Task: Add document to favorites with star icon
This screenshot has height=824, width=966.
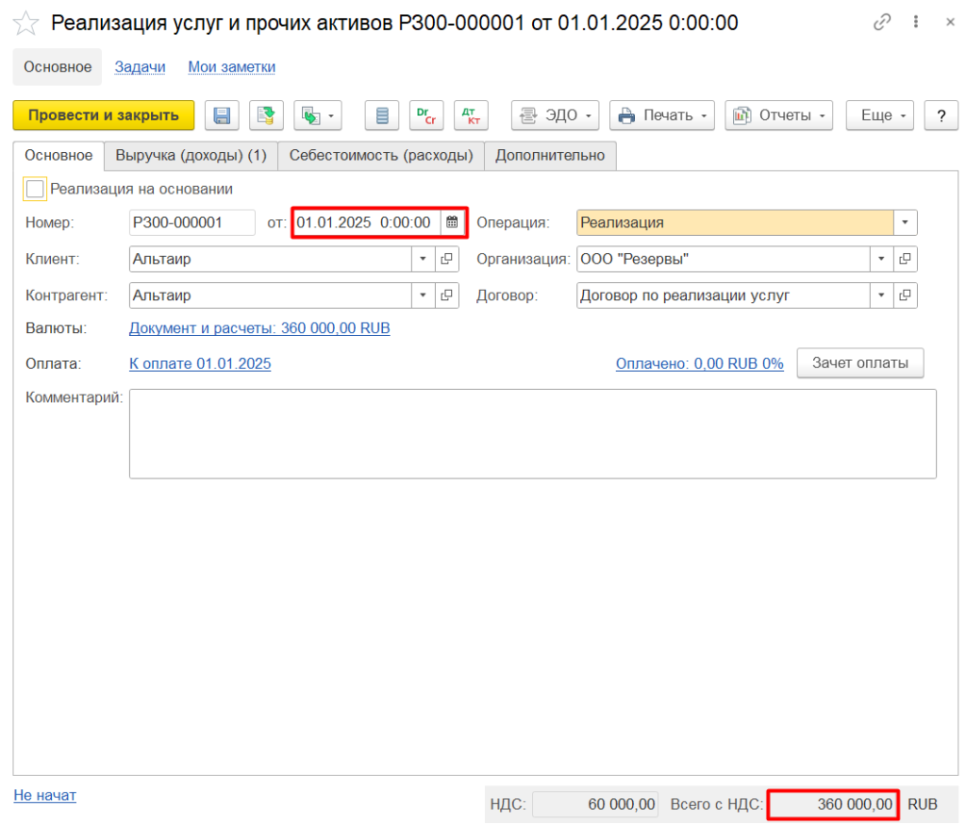Action: click(x=25, y=24)
